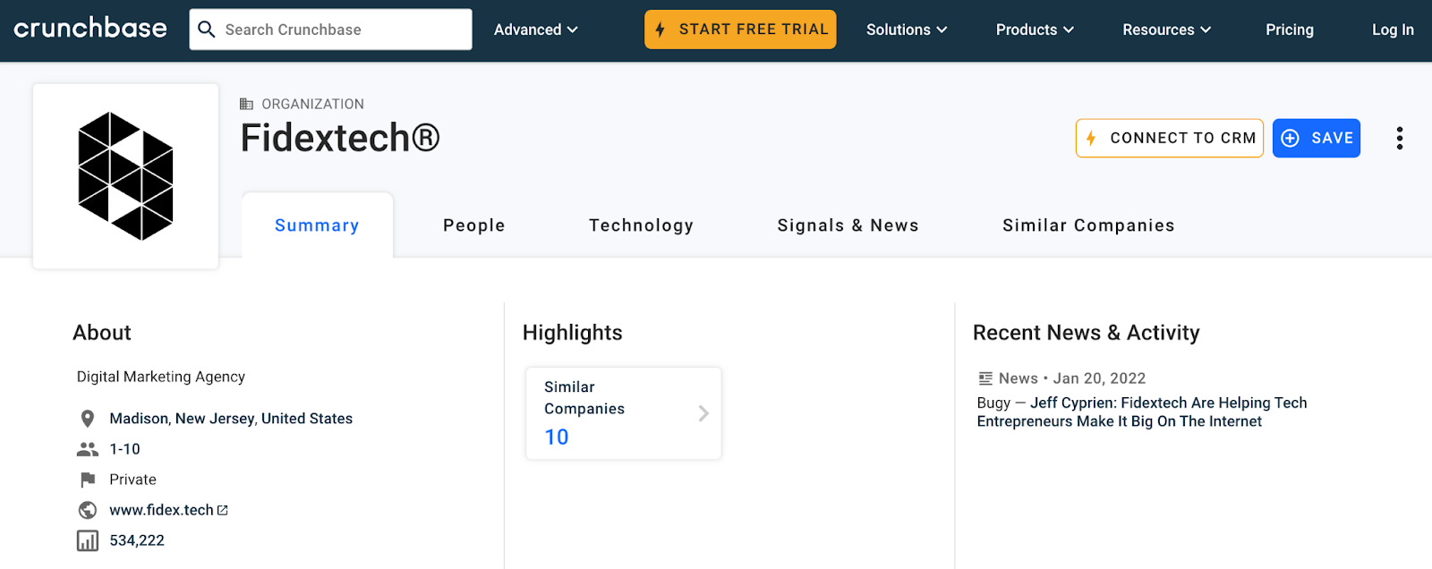Open the Crunchbase home logo
1432x569 pixels.
[90, 29]
